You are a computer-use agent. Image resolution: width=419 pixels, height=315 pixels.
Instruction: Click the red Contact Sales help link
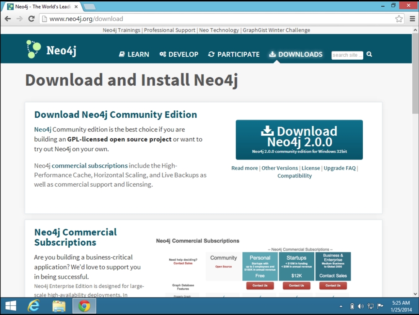(x=183, y=263)
